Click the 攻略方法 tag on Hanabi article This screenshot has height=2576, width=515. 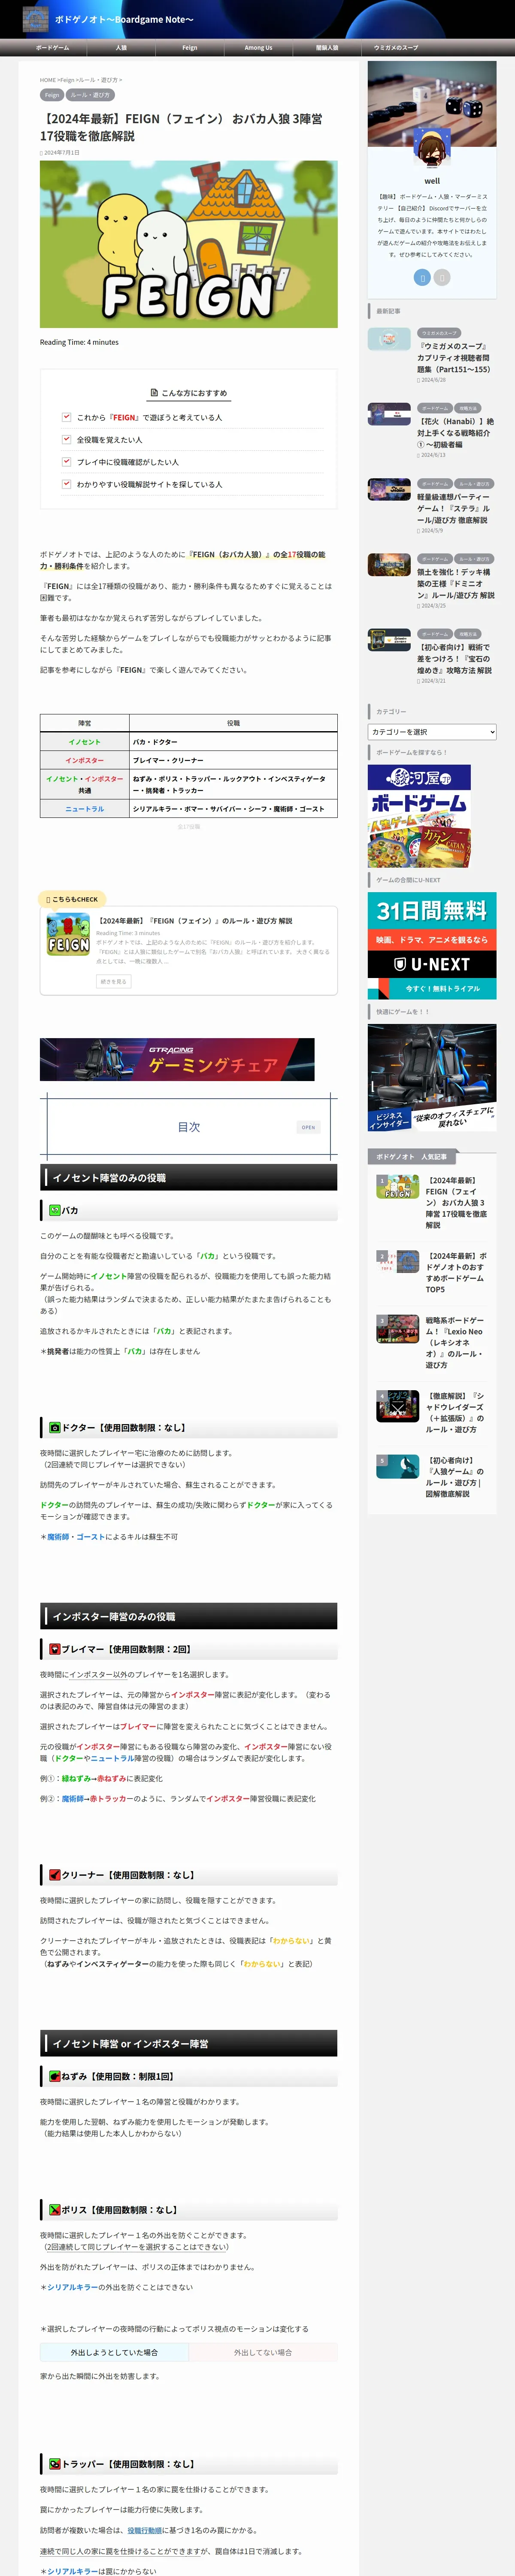tap(468, 408)
